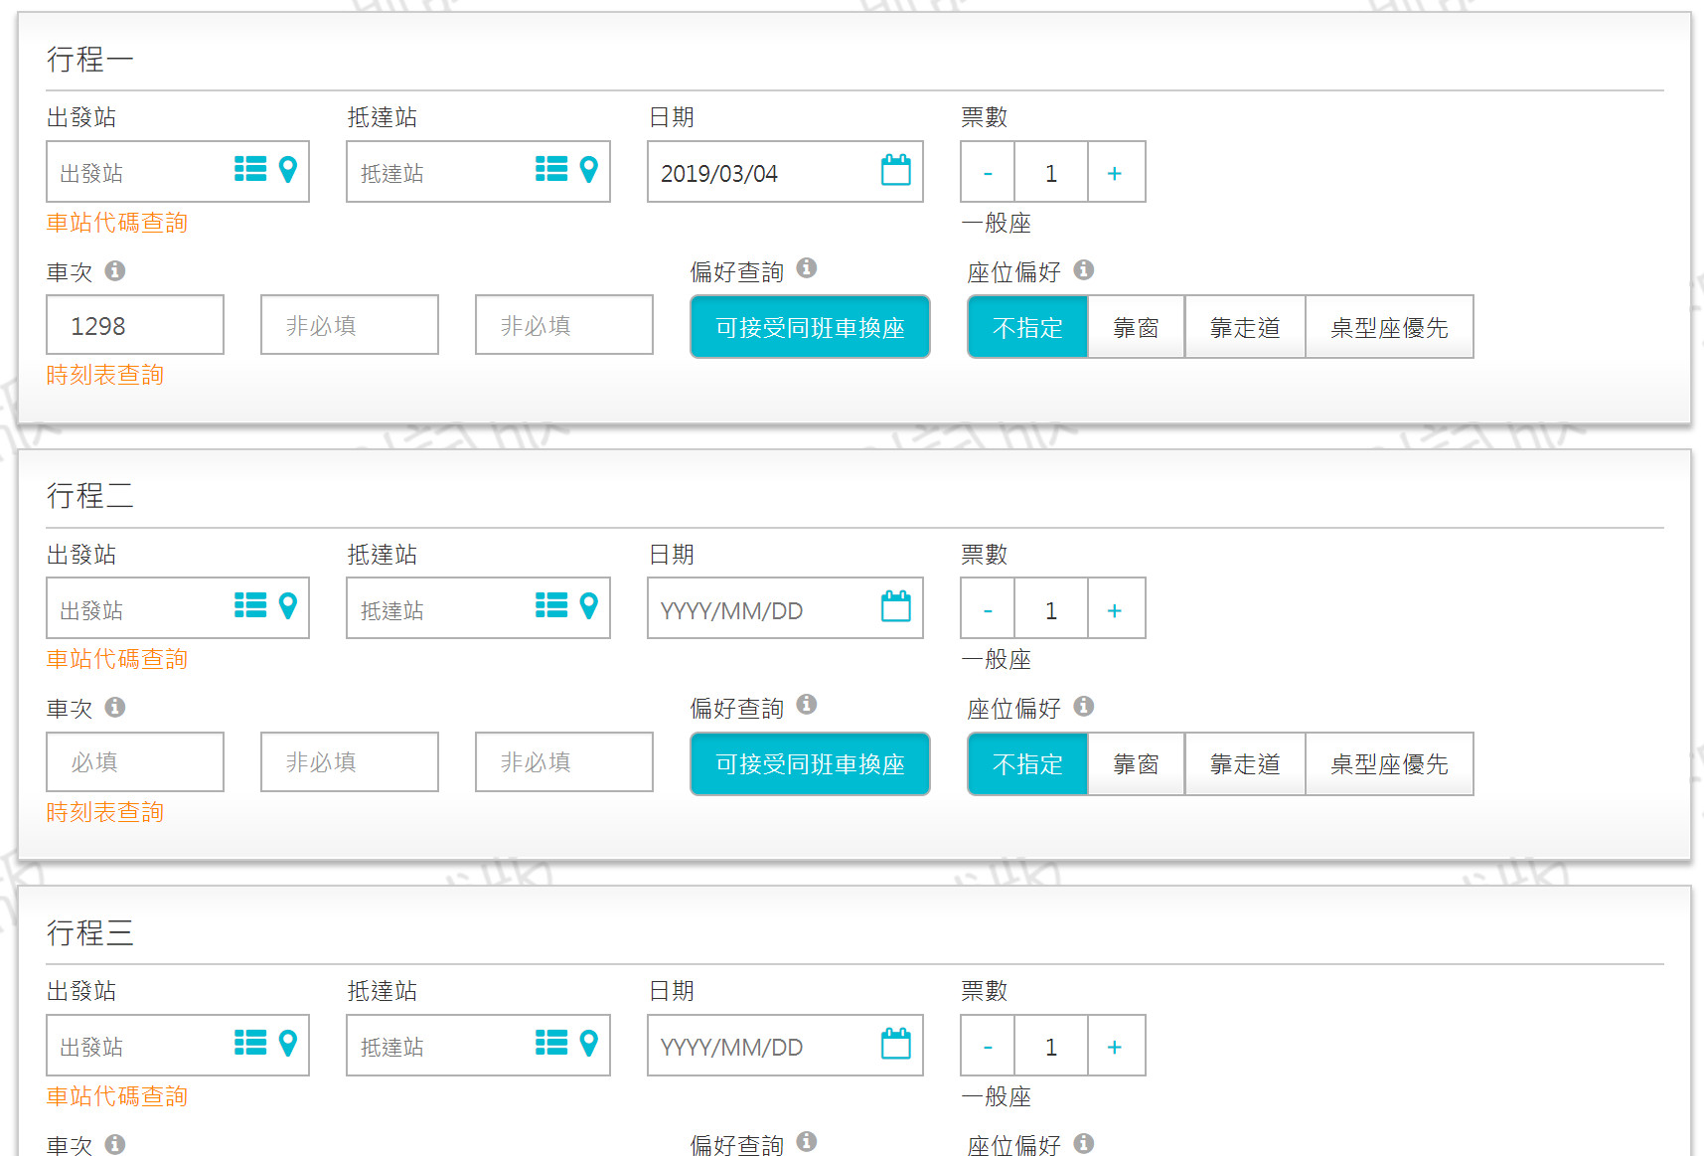
Task: Open station list for 行程一 departure station
Action: pyautogui.click(x=250, y=169)
